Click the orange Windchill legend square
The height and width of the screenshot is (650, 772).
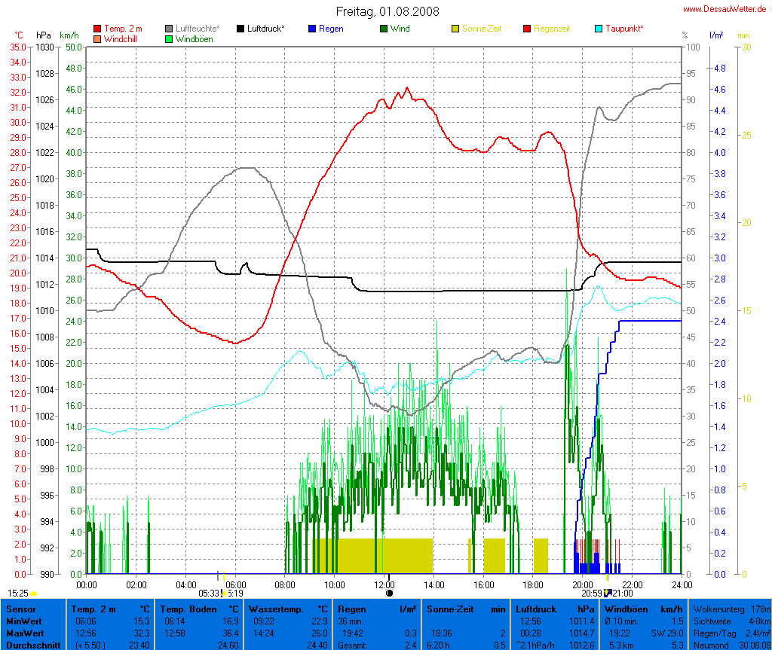pyautogui.click(x=97, y=38)
